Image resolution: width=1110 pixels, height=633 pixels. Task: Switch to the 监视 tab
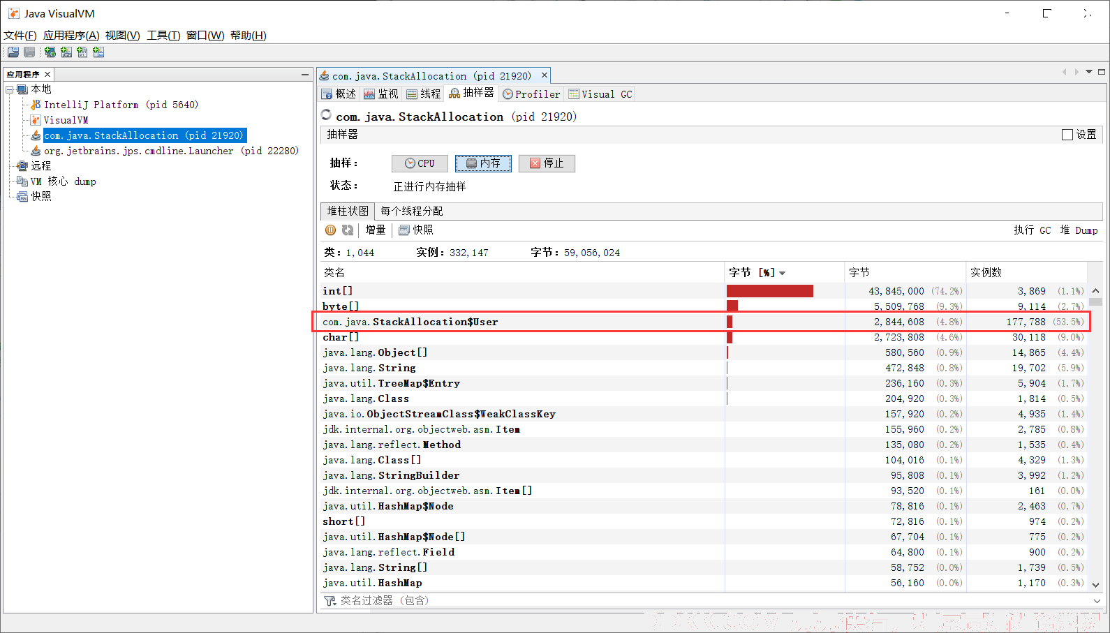pyautogui.click(x=381, y=94)
